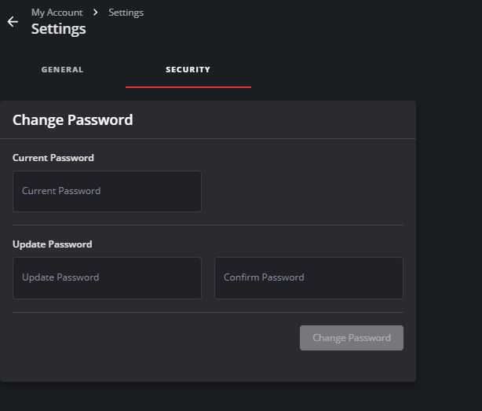
Task: Click divider line above Change Password button
Action: point(208,312)
